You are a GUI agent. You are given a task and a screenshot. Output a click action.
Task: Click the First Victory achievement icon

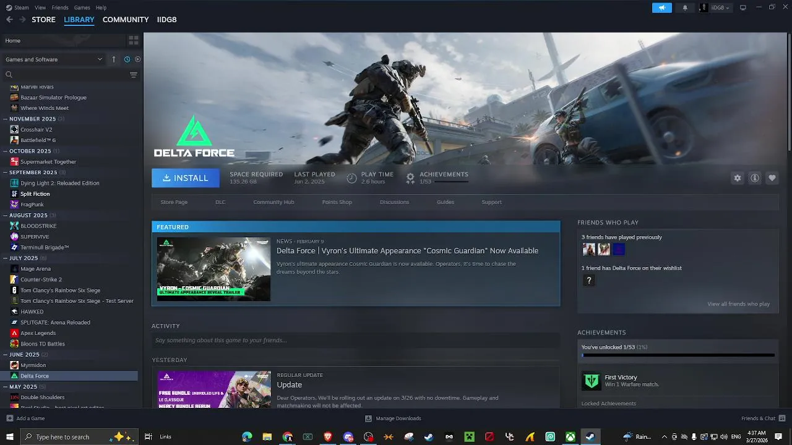point(591,381)
